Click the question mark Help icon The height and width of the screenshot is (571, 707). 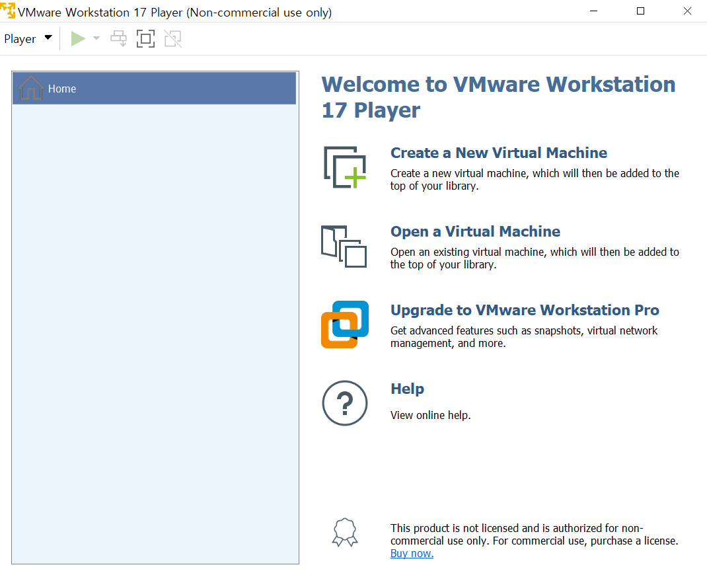tap(345, 403)
